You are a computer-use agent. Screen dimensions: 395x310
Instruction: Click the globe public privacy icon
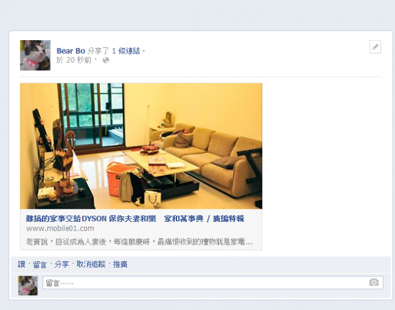[106, 60]
